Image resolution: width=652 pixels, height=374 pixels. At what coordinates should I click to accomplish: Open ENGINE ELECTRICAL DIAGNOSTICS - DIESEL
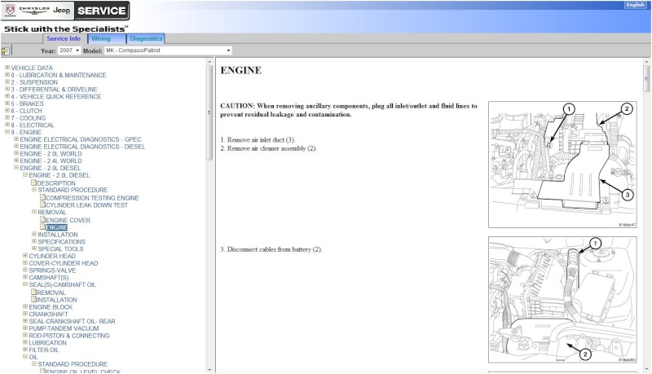tap(83, 147)
